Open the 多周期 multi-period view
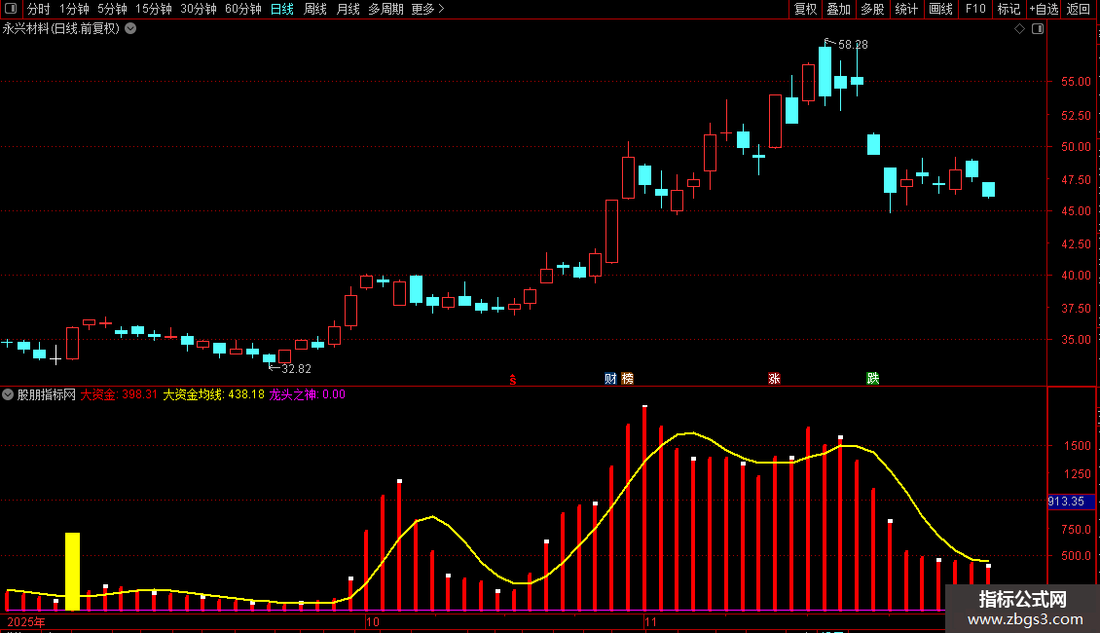 [385, 9]
